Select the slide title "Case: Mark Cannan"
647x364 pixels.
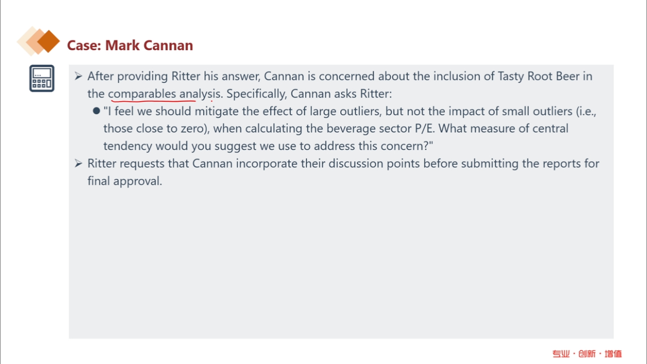[x=130, y=46]
